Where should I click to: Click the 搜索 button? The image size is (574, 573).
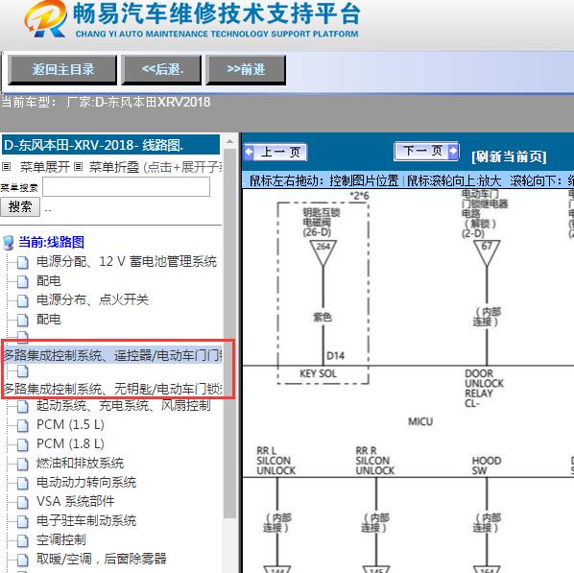coord(20,207)
